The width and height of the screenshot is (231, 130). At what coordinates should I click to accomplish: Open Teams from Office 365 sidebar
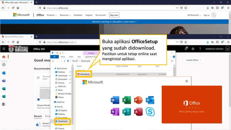tap(4, 81)
